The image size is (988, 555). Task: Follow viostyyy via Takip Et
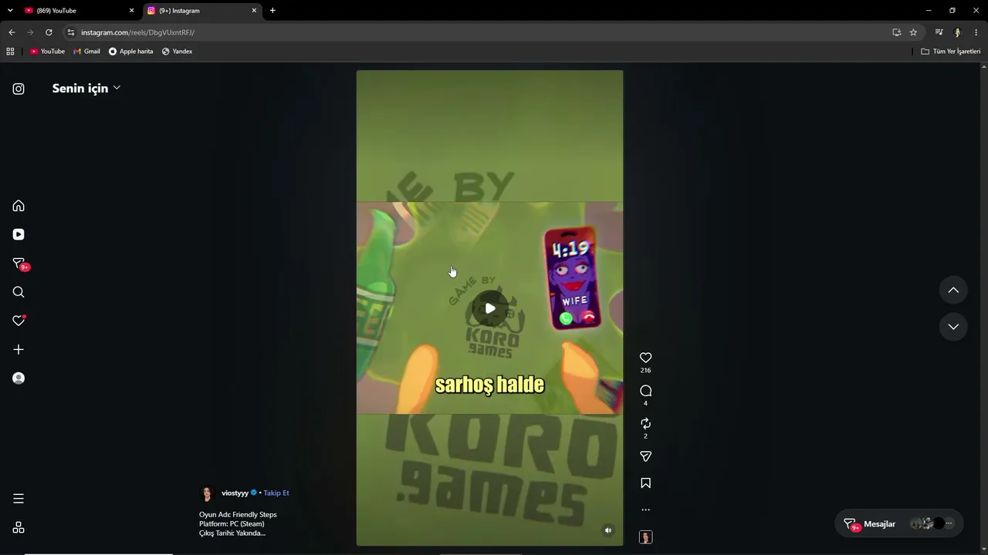pos(276,493)
